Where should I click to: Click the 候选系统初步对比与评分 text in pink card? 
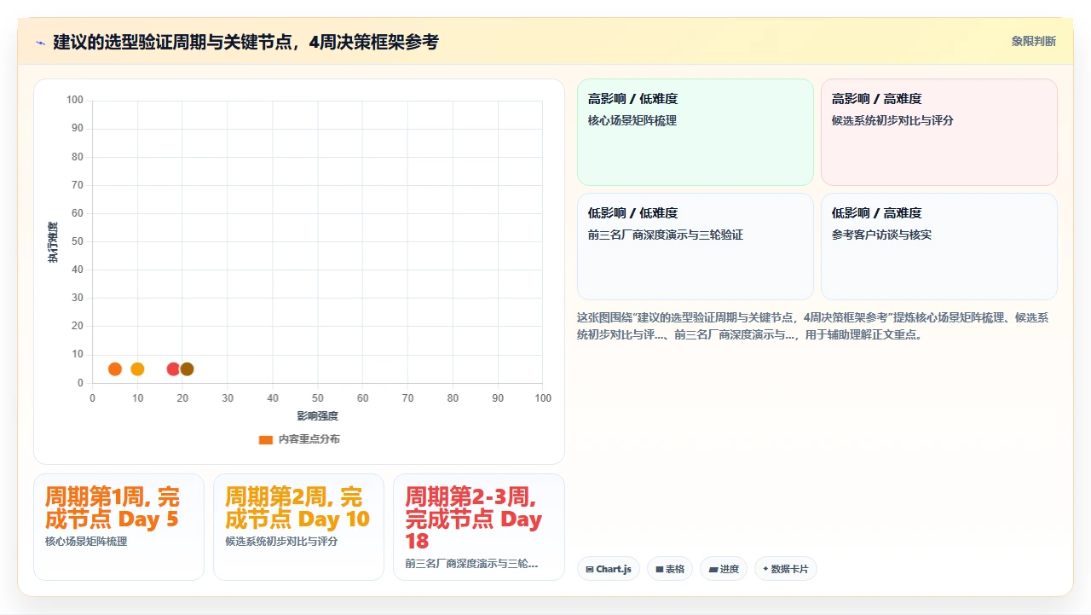(x=892, y=121)
